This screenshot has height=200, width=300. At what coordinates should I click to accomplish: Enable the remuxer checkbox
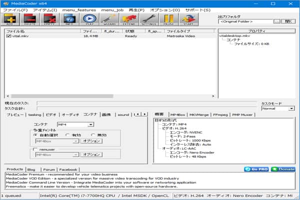35,149
